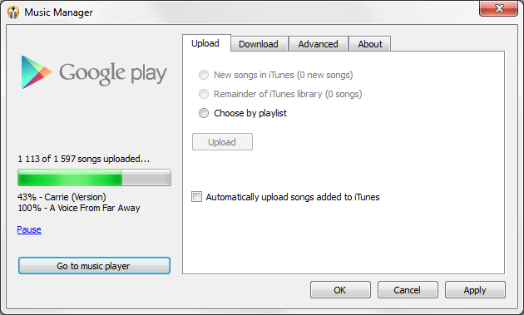
Task: Switch to the Upload tab
Action: coord(206,43)
